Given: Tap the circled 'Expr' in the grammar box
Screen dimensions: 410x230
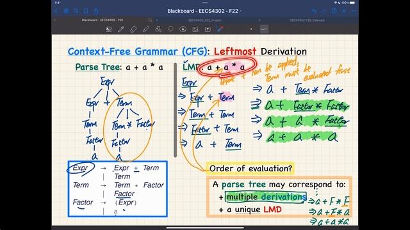Looking at the screenshot, I should tap(81, 168).
